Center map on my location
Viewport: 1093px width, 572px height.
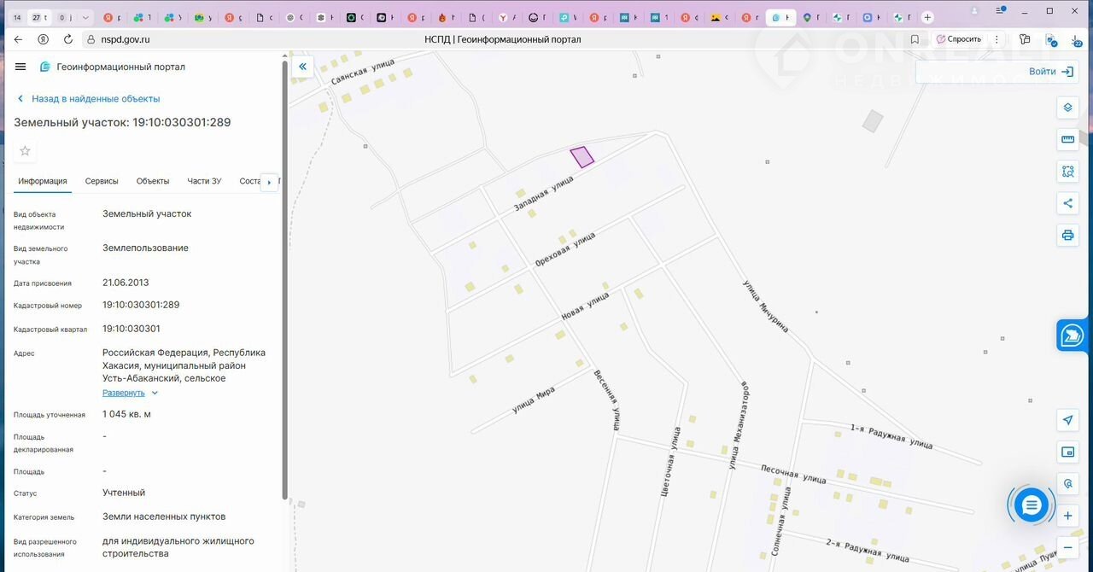click(1067, 420)
